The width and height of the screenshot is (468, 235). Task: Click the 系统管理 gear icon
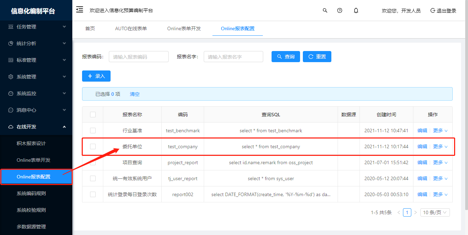pos(11,77)
